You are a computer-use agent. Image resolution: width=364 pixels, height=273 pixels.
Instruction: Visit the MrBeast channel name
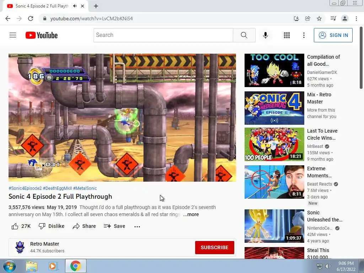pyautogui.click(x=315, y=146)
